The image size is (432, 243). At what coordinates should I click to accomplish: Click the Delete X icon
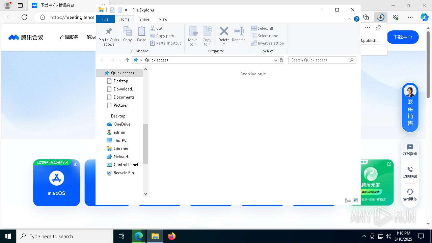(224, 31)
